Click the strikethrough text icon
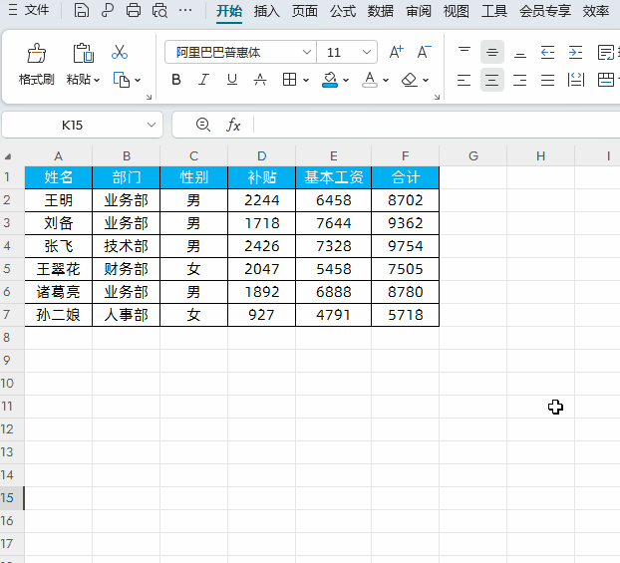Image resolution: width=620 pixels, height=563 pixels. pos(259,80)
